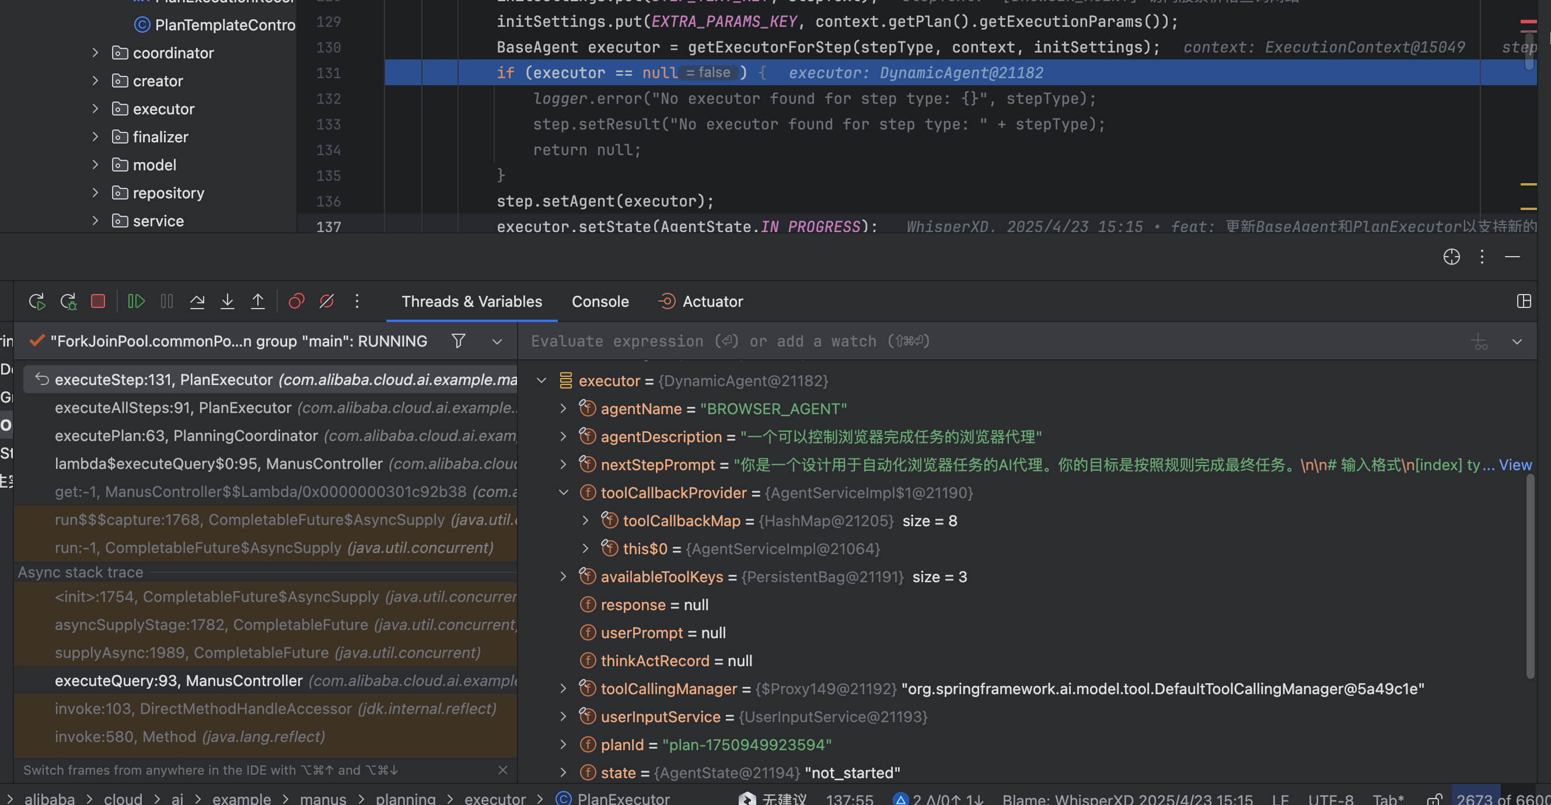Expand the agentName variable
This screenshot has height=805, width=1551.
(563, 408)
